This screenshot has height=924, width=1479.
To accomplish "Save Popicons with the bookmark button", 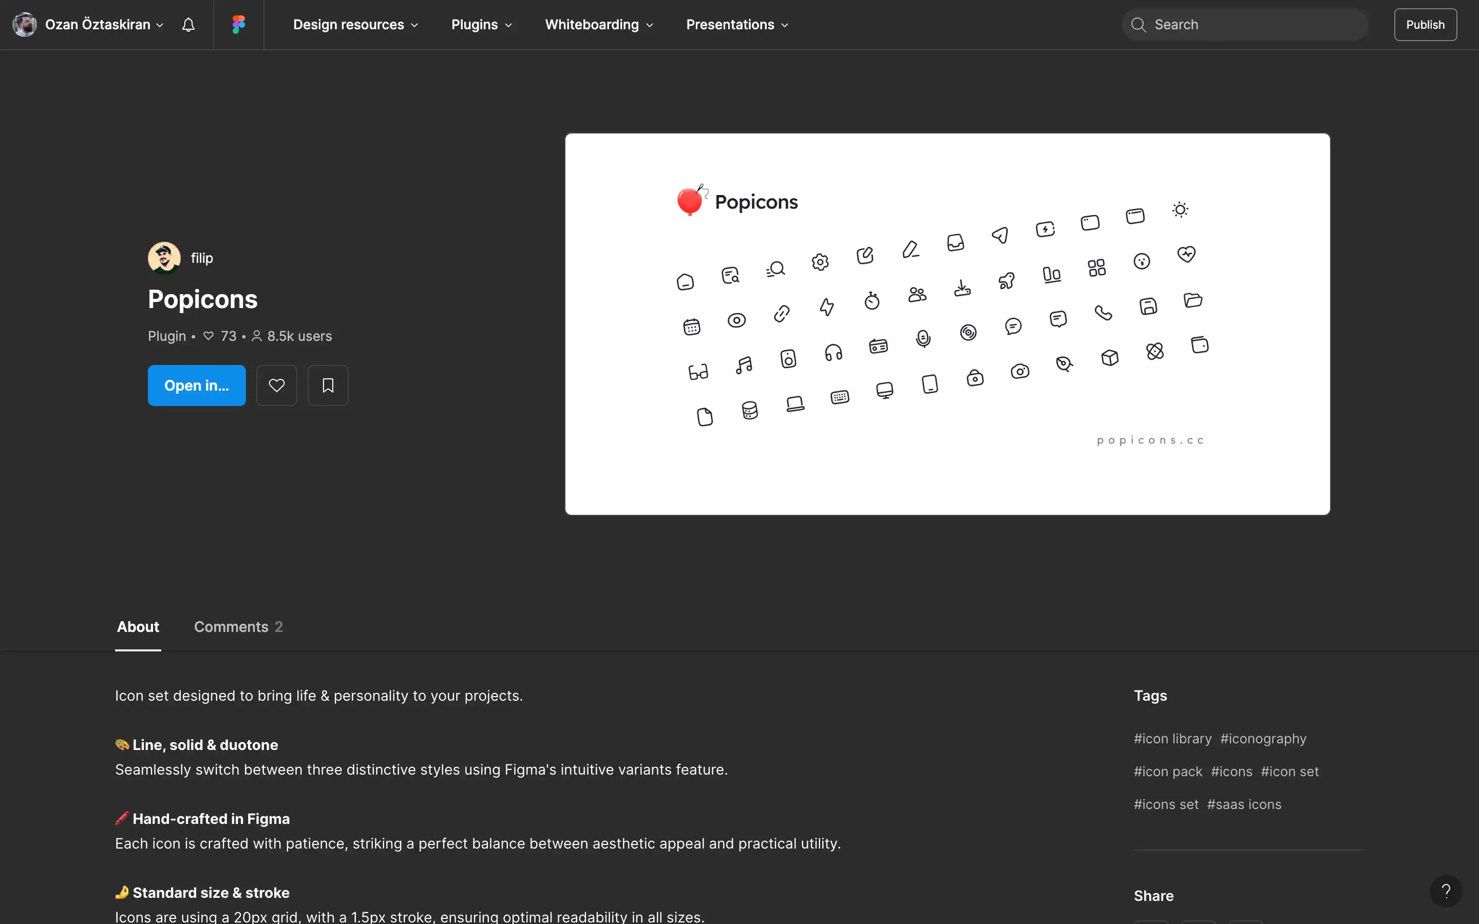I will (x=328, y=386).
